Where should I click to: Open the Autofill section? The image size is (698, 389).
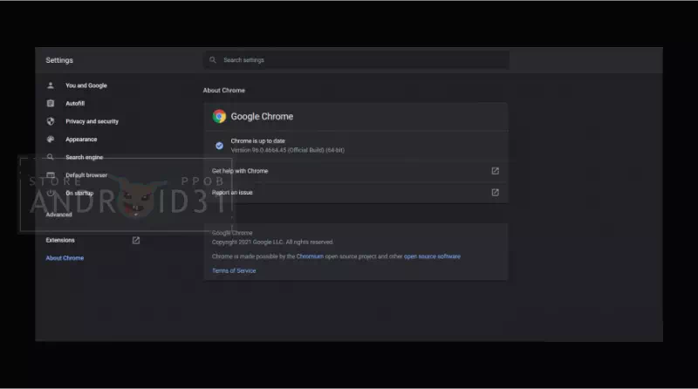click(75, 103)
